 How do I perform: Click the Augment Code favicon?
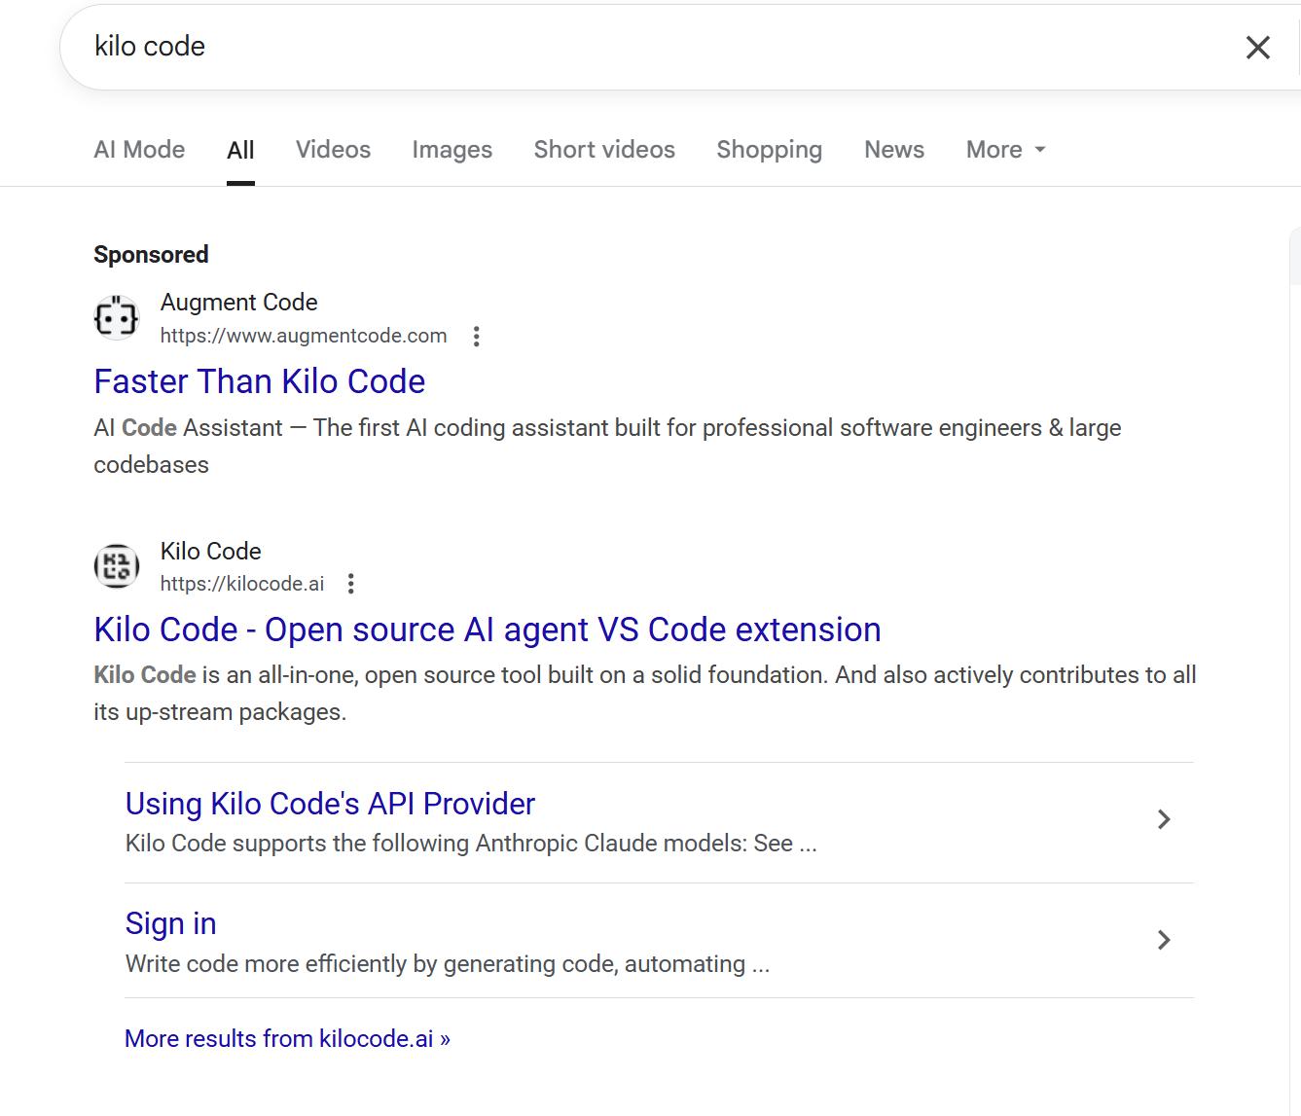point(117,318)
